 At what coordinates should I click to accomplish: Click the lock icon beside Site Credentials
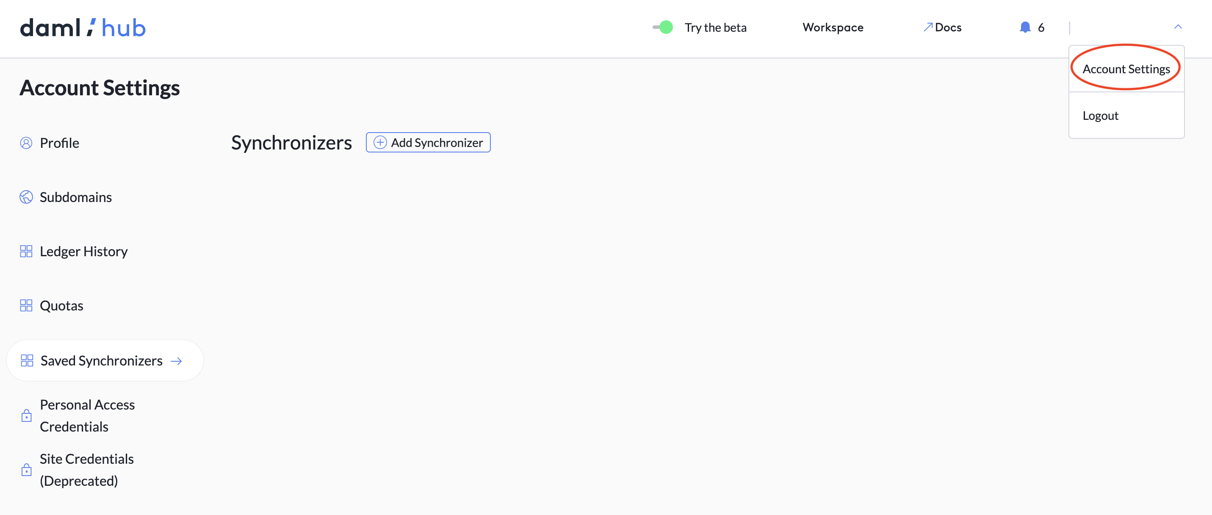tap(26, 469)
